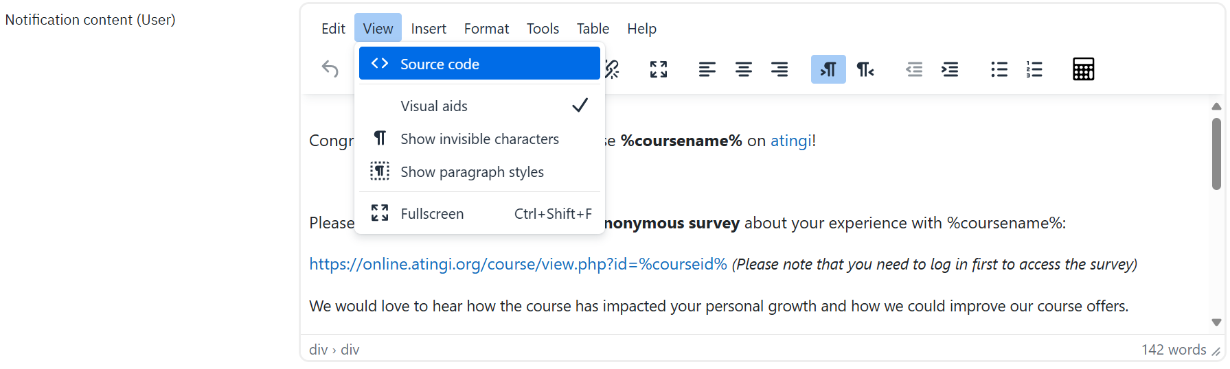Open the Edit menu

(x=333, y=28)
